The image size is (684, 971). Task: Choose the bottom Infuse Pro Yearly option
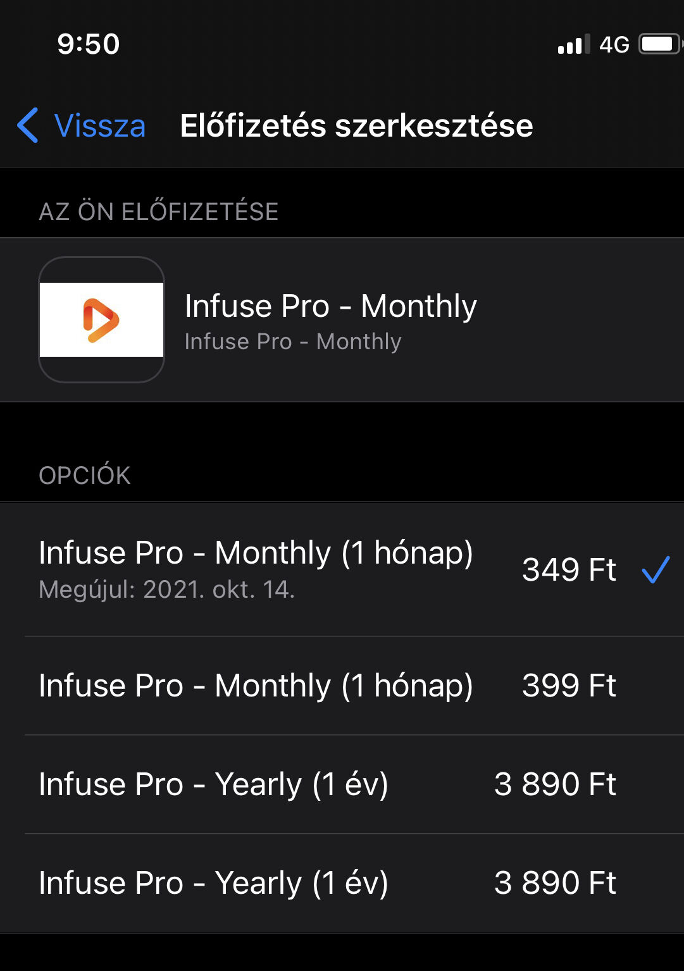click(x=342, y=883)
